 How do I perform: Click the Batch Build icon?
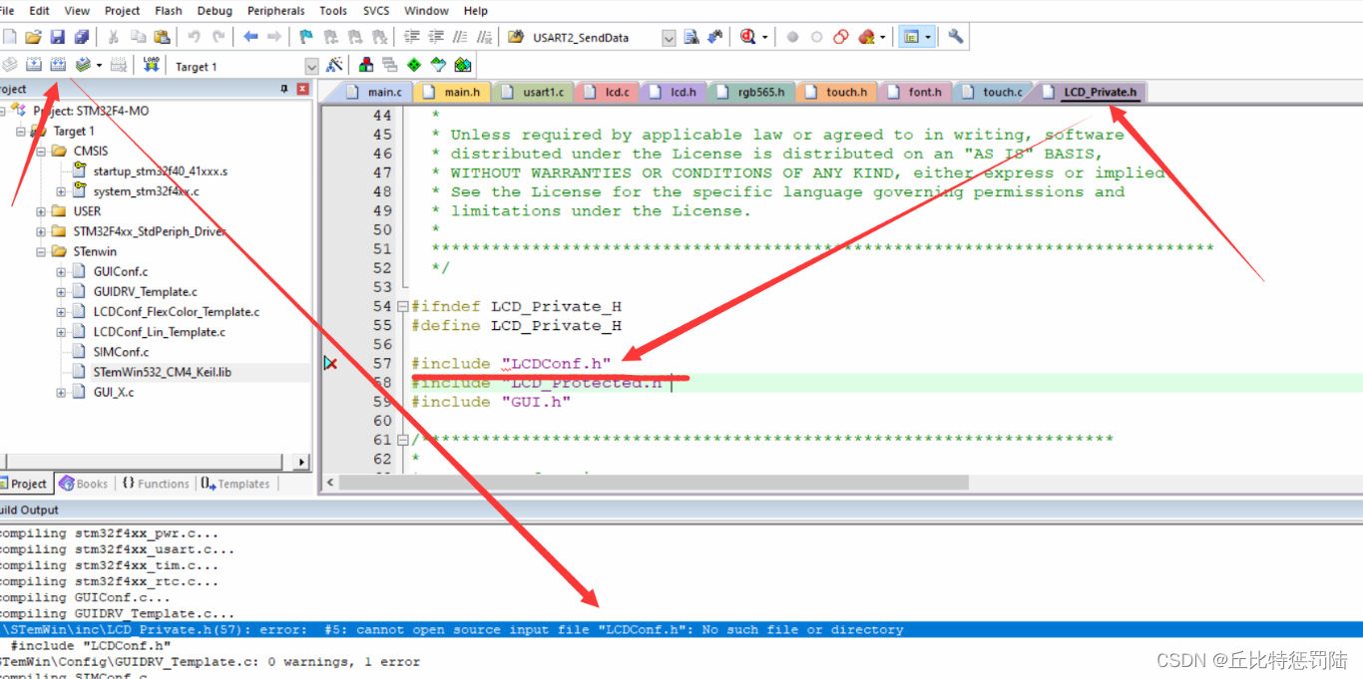coord(83,65)
